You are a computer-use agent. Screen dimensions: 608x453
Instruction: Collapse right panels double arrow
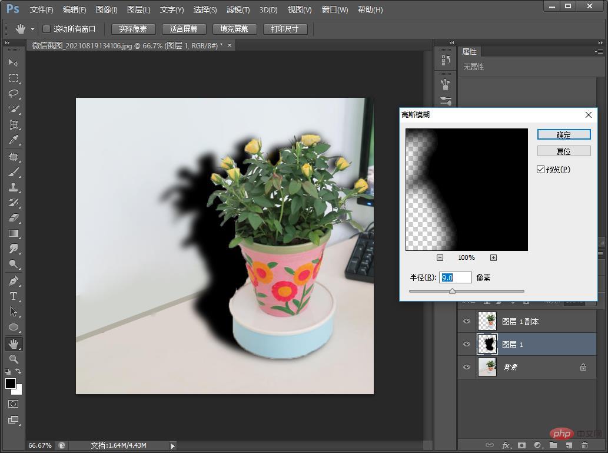[600, 42]
